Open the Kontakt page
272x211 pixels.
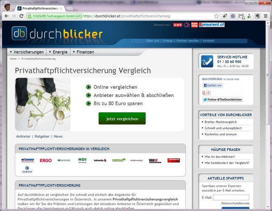pos(208,41)
